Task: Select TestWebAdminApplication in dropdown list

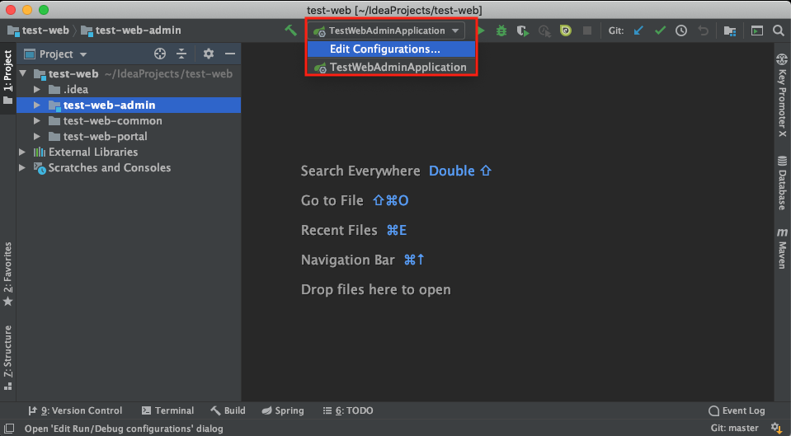Action: [x=391, y=67]
